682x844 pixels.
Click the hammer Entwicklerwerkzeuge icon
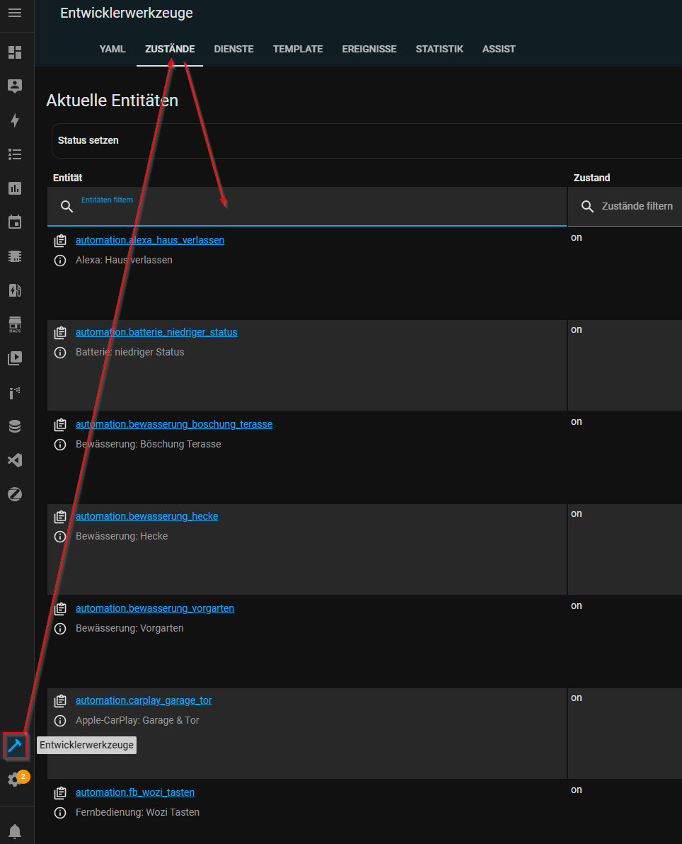pyautogui.click(x=15, y=746)
